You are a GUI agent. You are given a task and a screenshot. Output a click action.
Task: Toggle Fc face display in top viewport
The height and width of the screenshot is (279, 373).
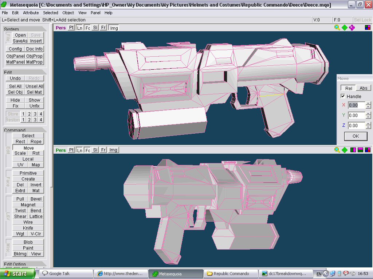tap(87, 28)
